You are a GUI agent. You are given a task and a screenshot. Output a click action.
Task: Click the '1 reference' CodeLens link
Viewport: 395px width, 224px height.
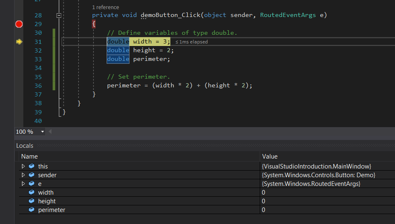coord(105,7)
